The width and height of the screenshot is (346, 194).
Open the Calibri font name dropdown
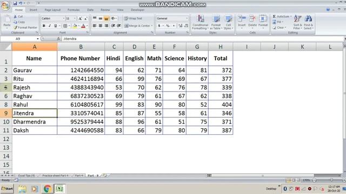(x=64, y=18)
